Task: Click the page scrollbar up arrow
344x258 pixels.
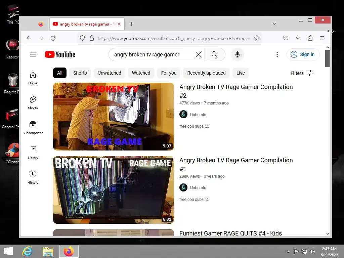Action: click(x=328, y=47)
